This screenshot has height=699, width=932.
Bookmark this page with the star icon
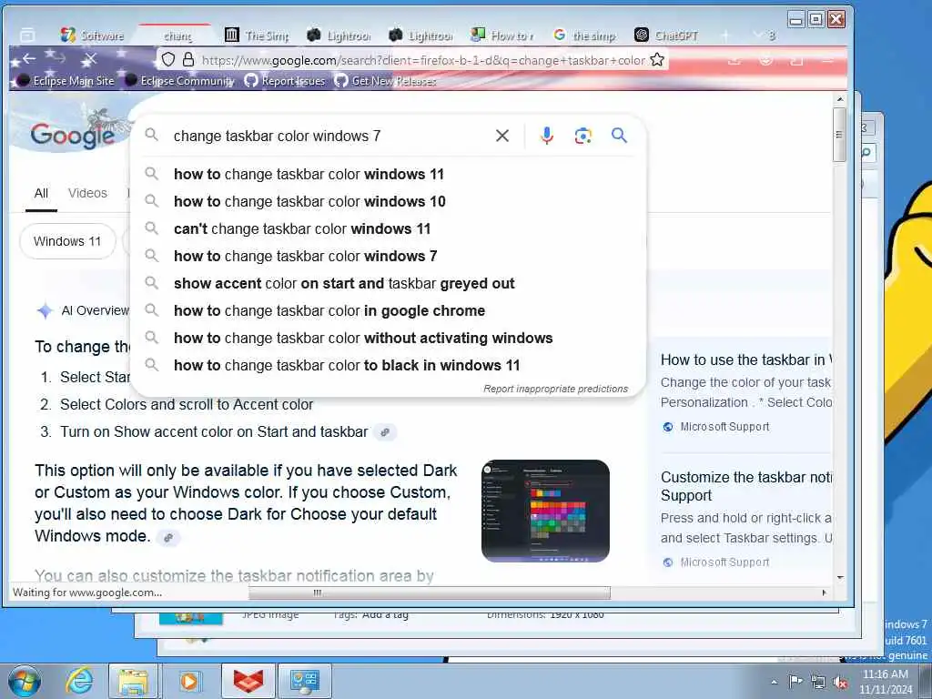[x=656, y=59]
